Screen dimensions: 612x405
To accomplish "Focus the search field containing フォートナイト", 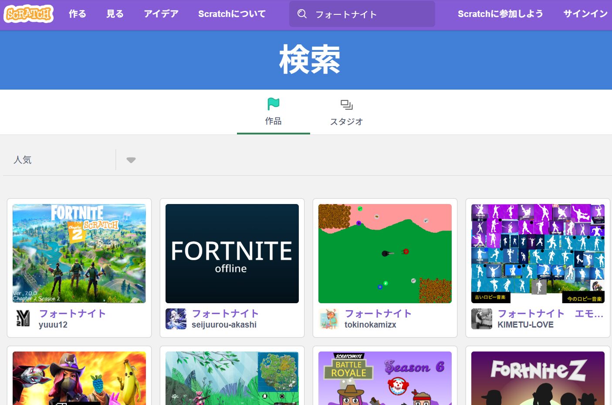I will [362, 14].
